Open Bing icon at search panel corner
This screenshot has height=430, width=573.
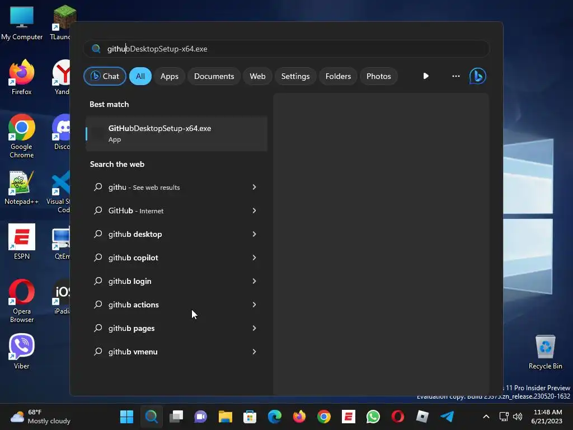click(478, 76)
